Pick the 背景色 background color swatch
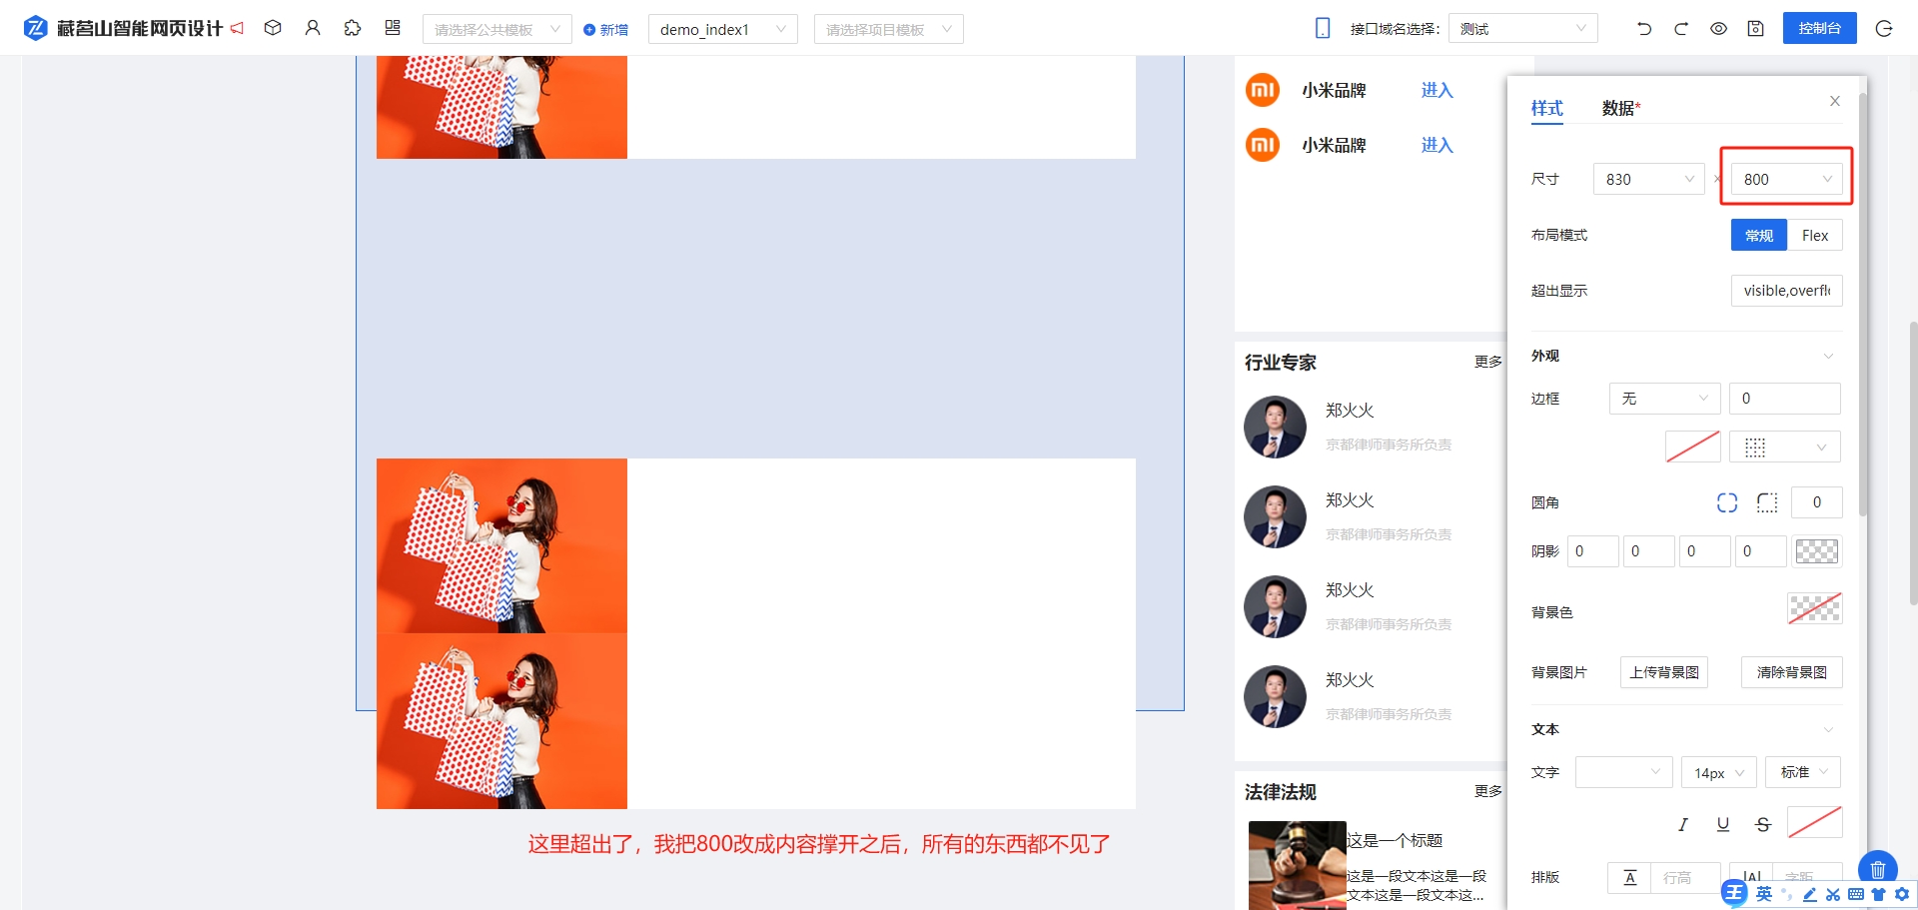 (1815, 608)
